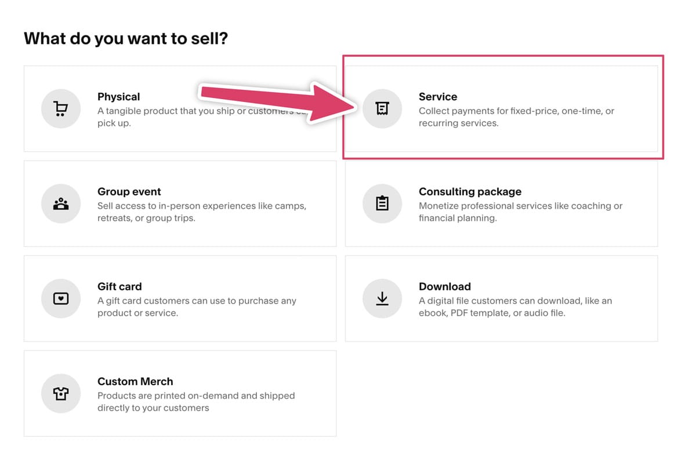Viewport: 696px width, 464px height.
Task: Select the Custom Merch heading
Action: pyautogui.click(x=135, y=382)
